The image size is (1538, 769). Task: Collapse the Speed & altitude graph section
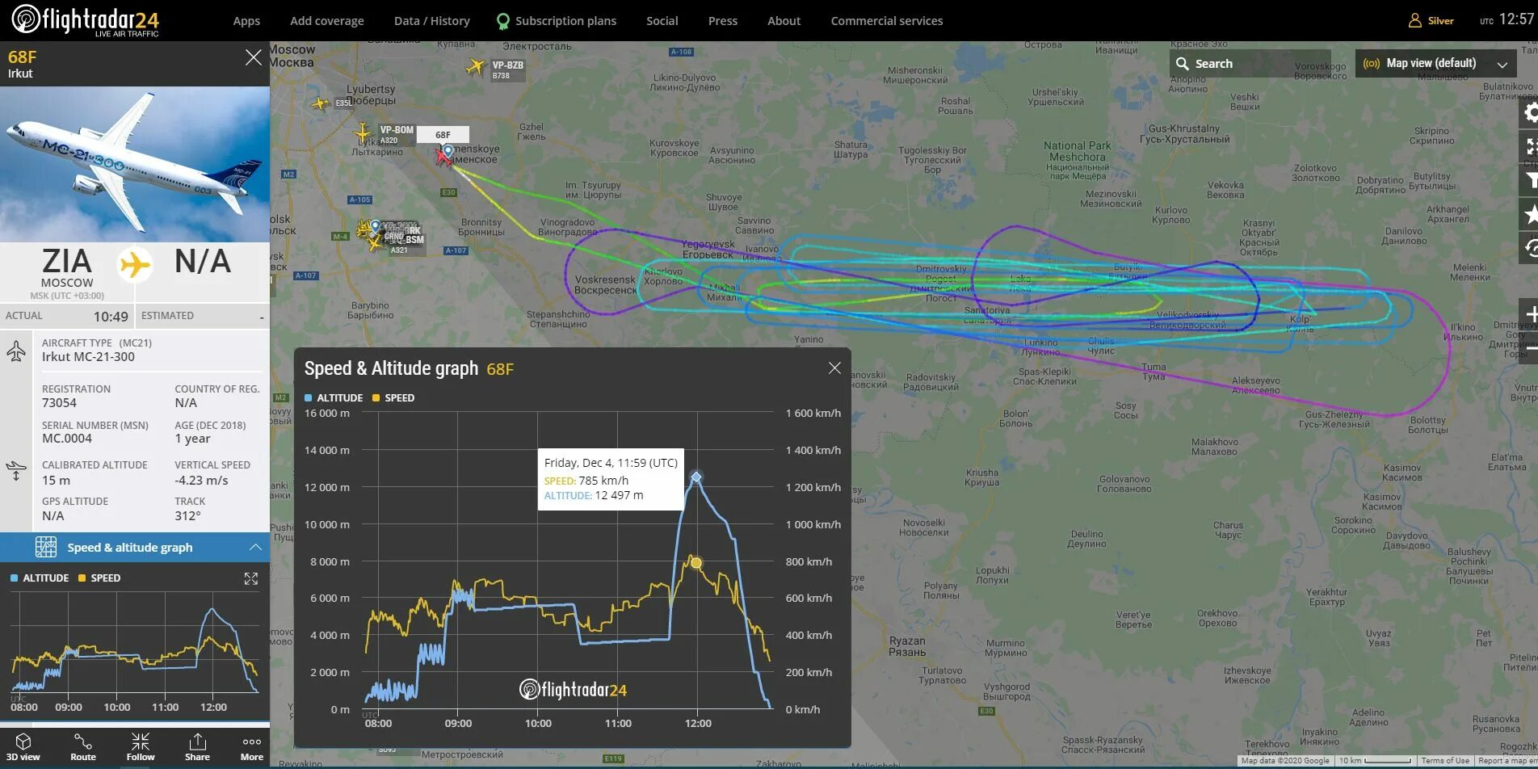(x=135, y=548)
